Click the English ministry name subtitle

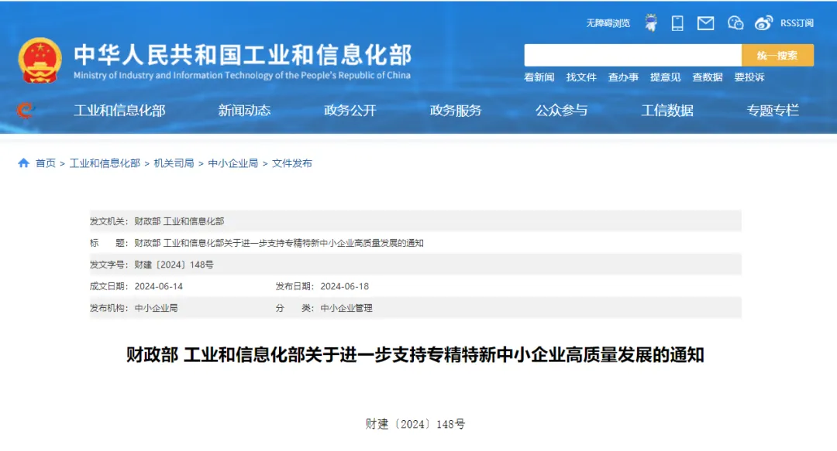[243, 75]
